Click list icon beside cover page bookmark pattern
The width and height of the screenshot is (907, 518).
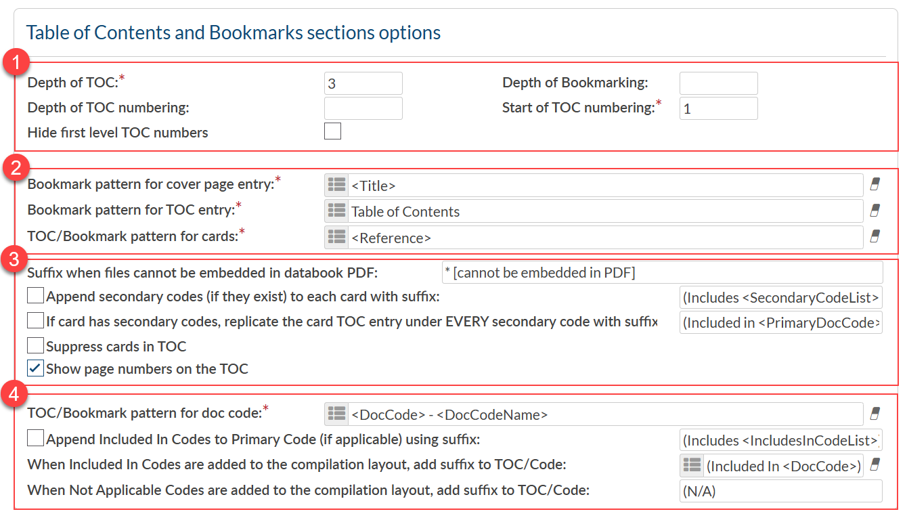(336, 186)
